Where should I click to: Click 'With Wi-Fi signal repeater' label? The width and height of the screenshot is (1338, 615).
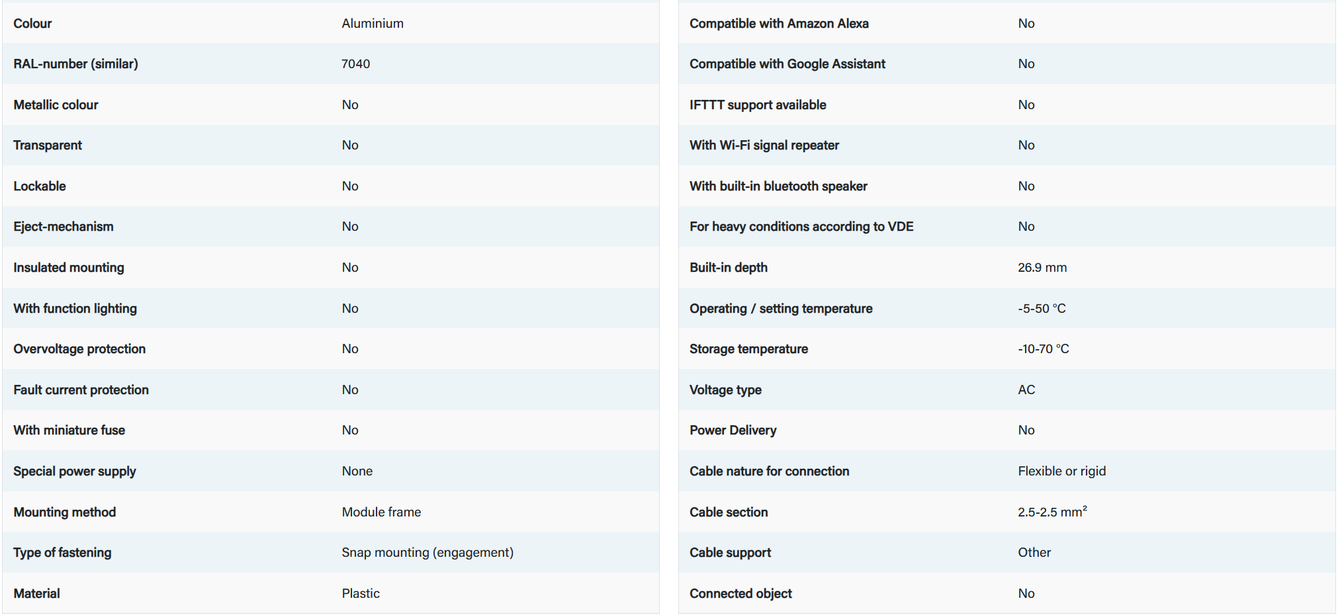(x=764, y=145)
